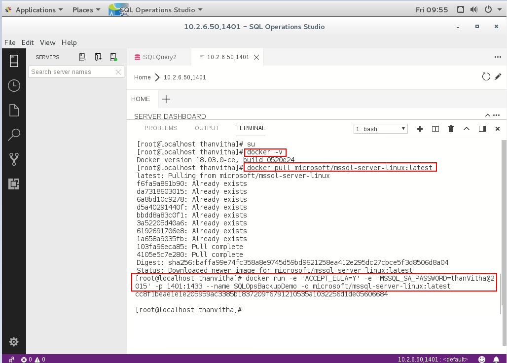Click status bar connection '10.2.6.50,1401 : <default>'
This screenshot has height=363, width=507.
coord(433,359)
